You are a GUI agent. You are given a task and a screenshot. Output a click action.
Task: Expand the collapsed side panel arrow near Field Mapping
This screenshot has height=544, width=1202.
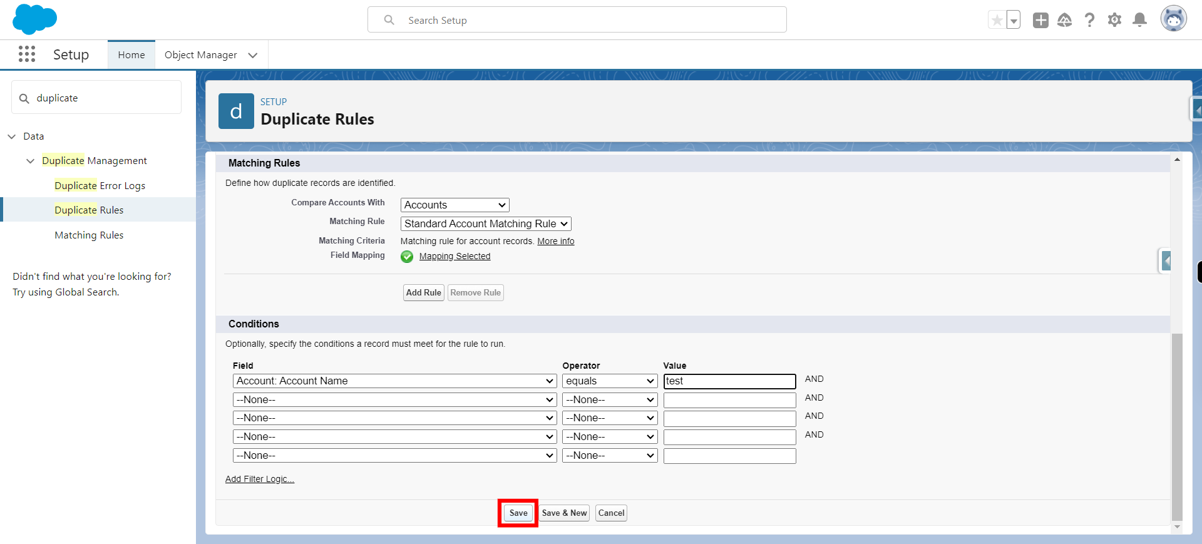coord(1166,260)
